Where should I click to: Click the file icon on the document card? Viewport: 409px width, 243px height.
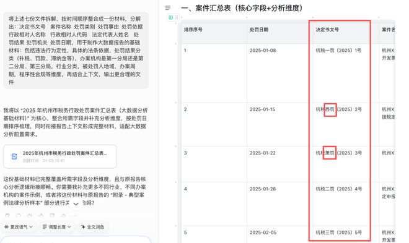(x=14, y=156)
